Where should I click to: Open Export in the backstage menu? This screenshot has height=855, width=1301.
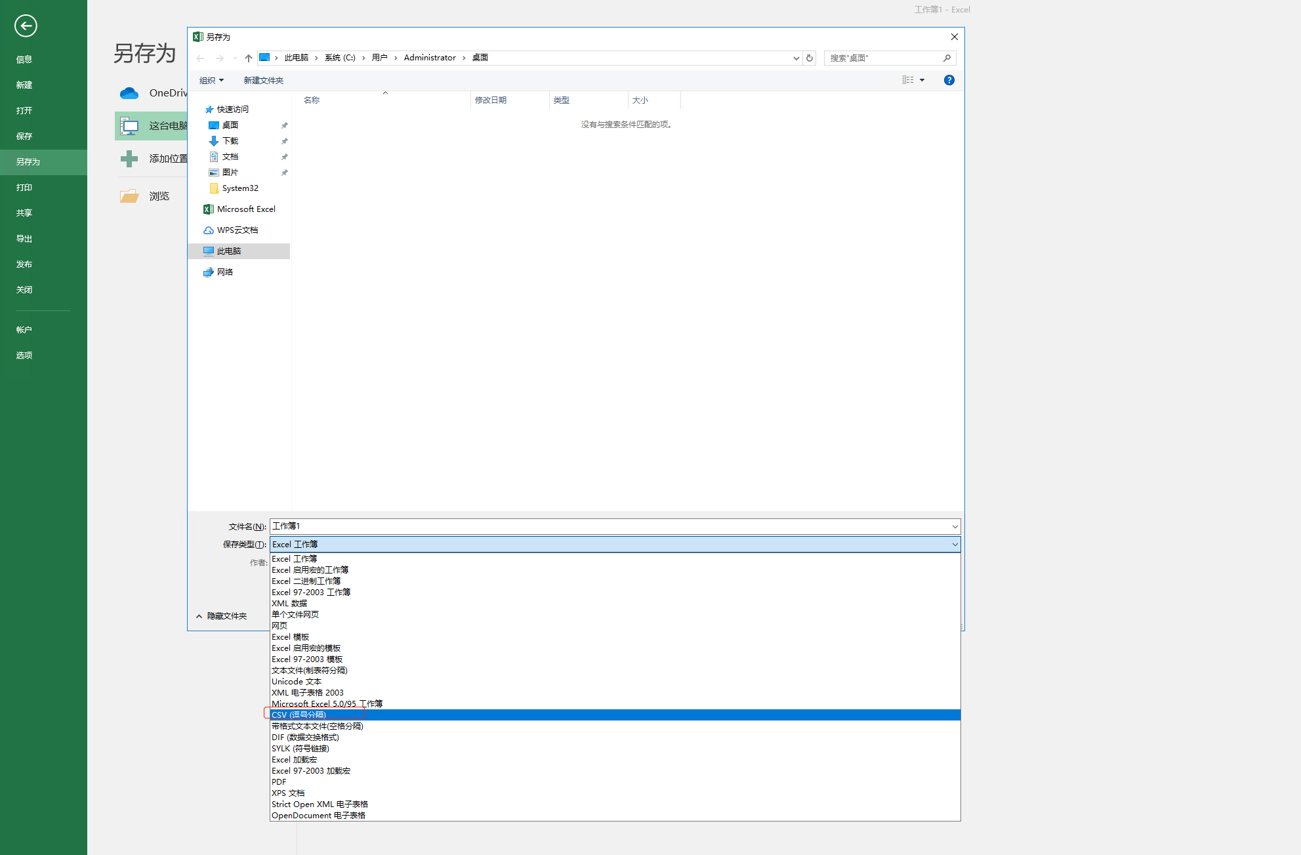click(43, 239)
